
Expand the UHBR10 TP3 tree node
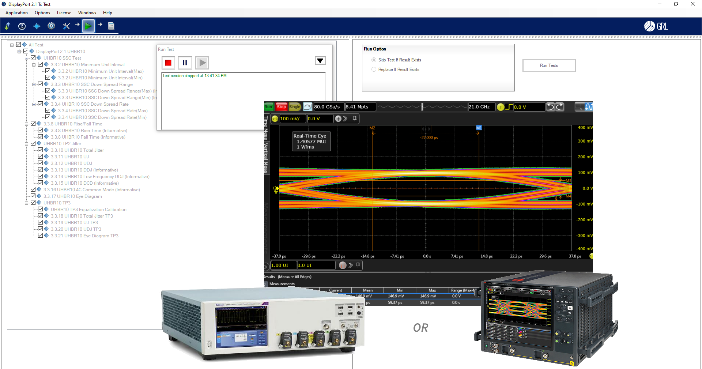(x=27, y=203)
